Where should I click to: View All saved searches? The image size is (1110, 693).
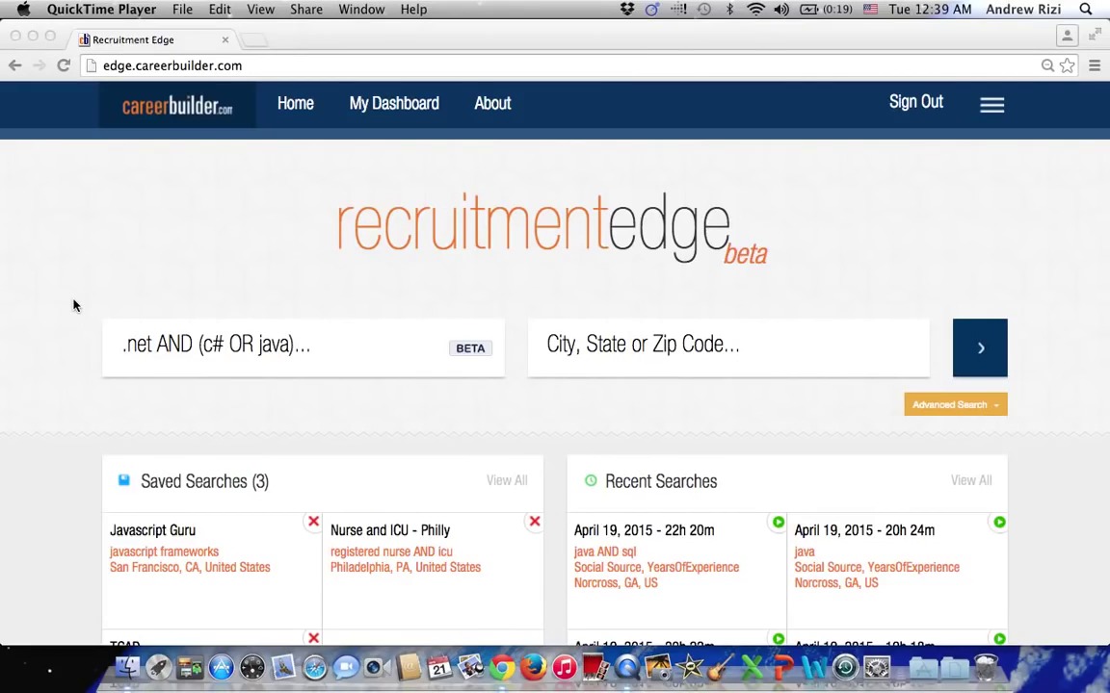click(x=507, y=480)
